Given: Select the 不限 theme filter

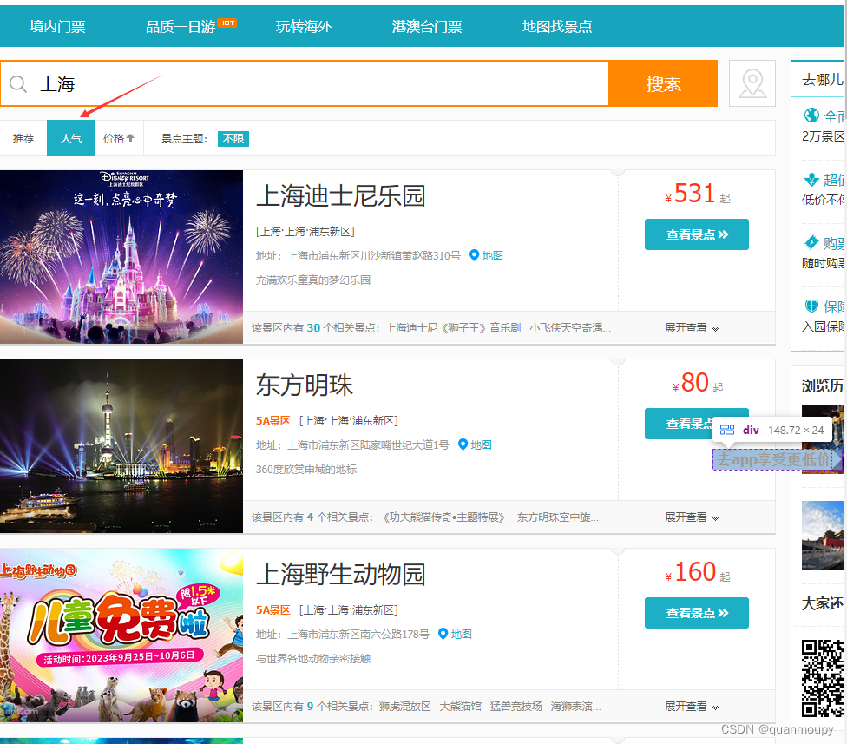Looking at the screenshot, I should tap(233, 139).
